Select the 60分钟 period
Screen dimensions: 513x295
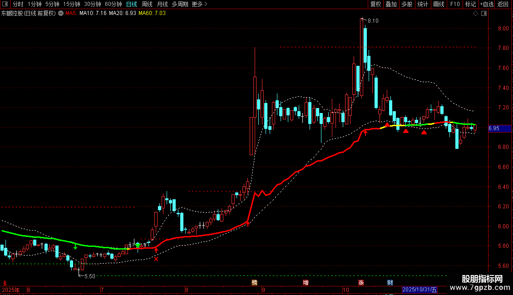click(113, 4)
